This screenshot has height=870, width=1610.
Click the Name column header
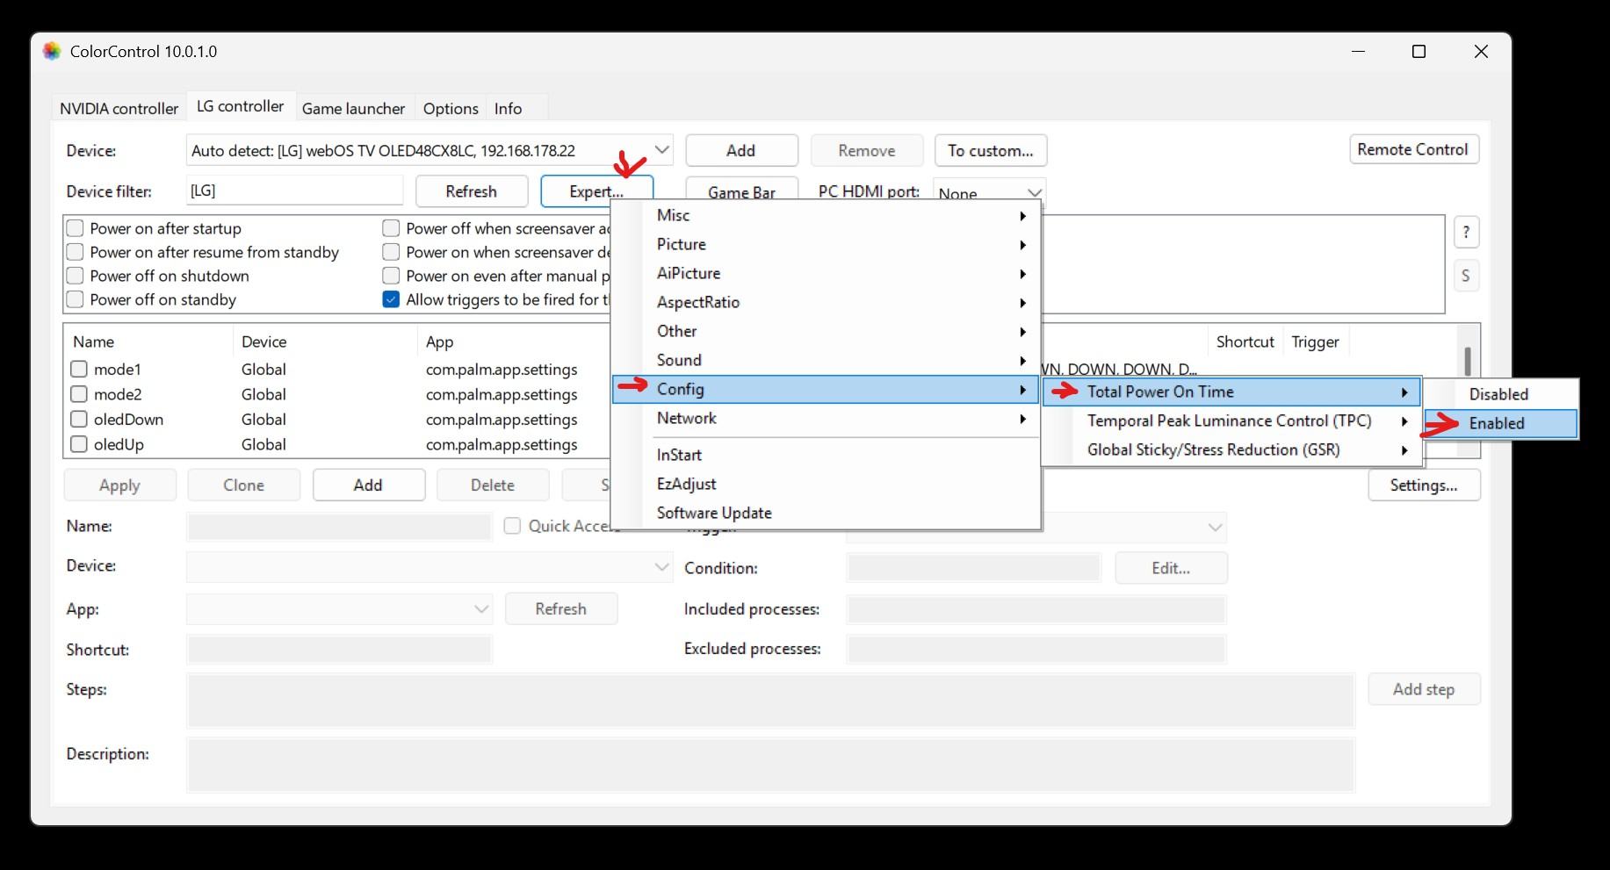pos(148,342)
